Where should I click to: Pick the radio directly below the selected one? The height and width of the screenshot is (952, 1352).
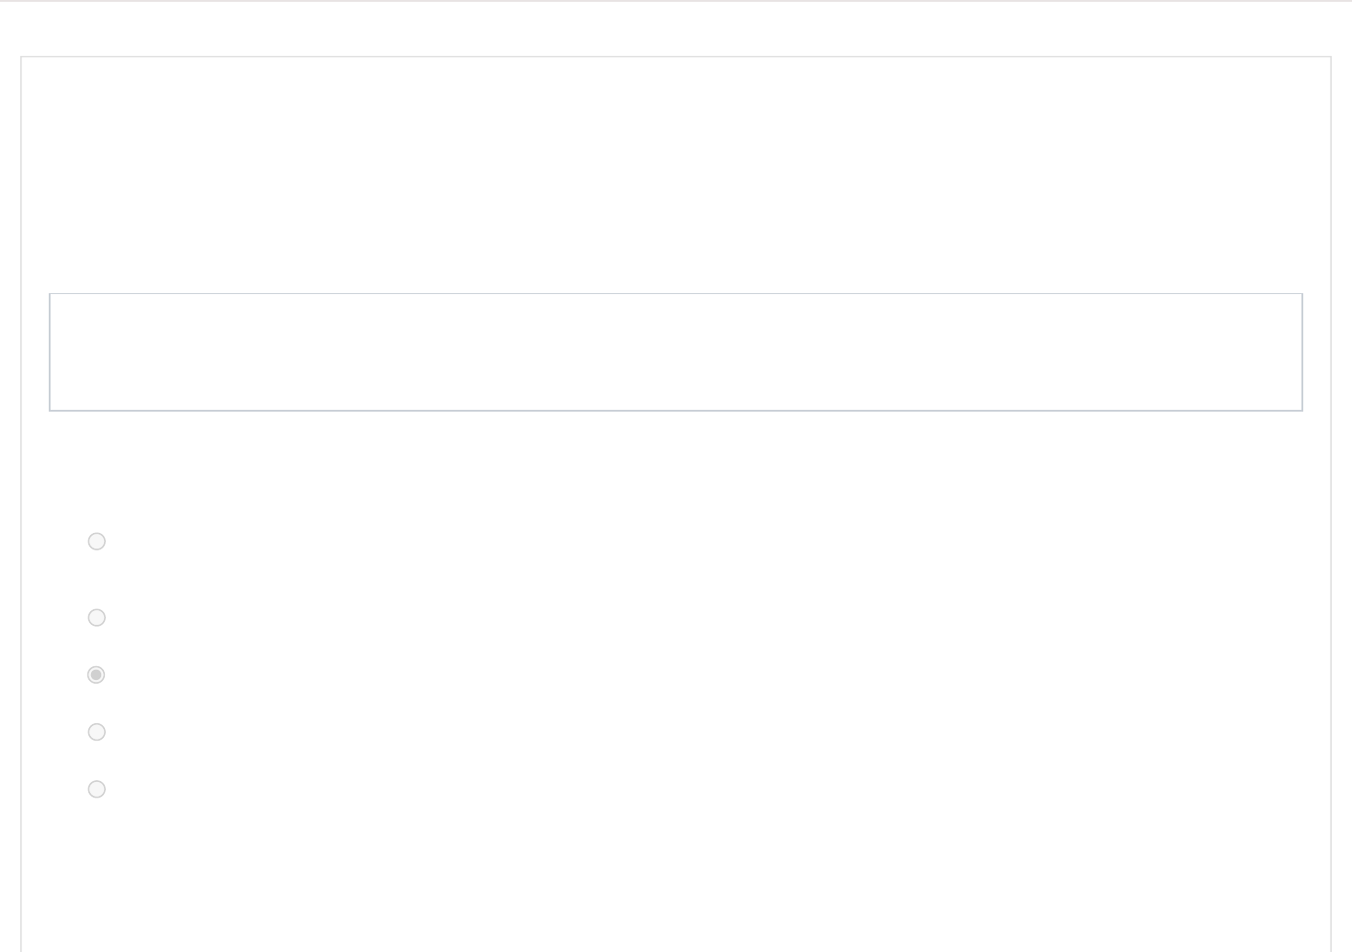pos(97,732)
